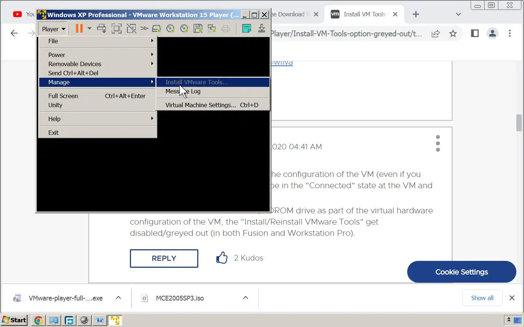The width and height of the screenshot is (524, 327).
Task: Expand the Power submenu
Action: click(98, 55)
